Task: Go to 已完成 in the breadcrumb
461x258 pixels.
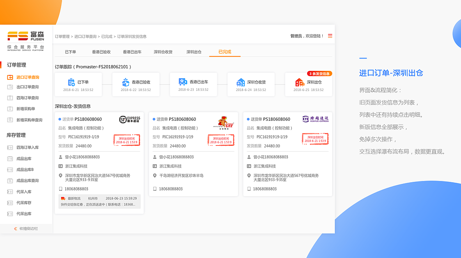Action: [107, 36]
